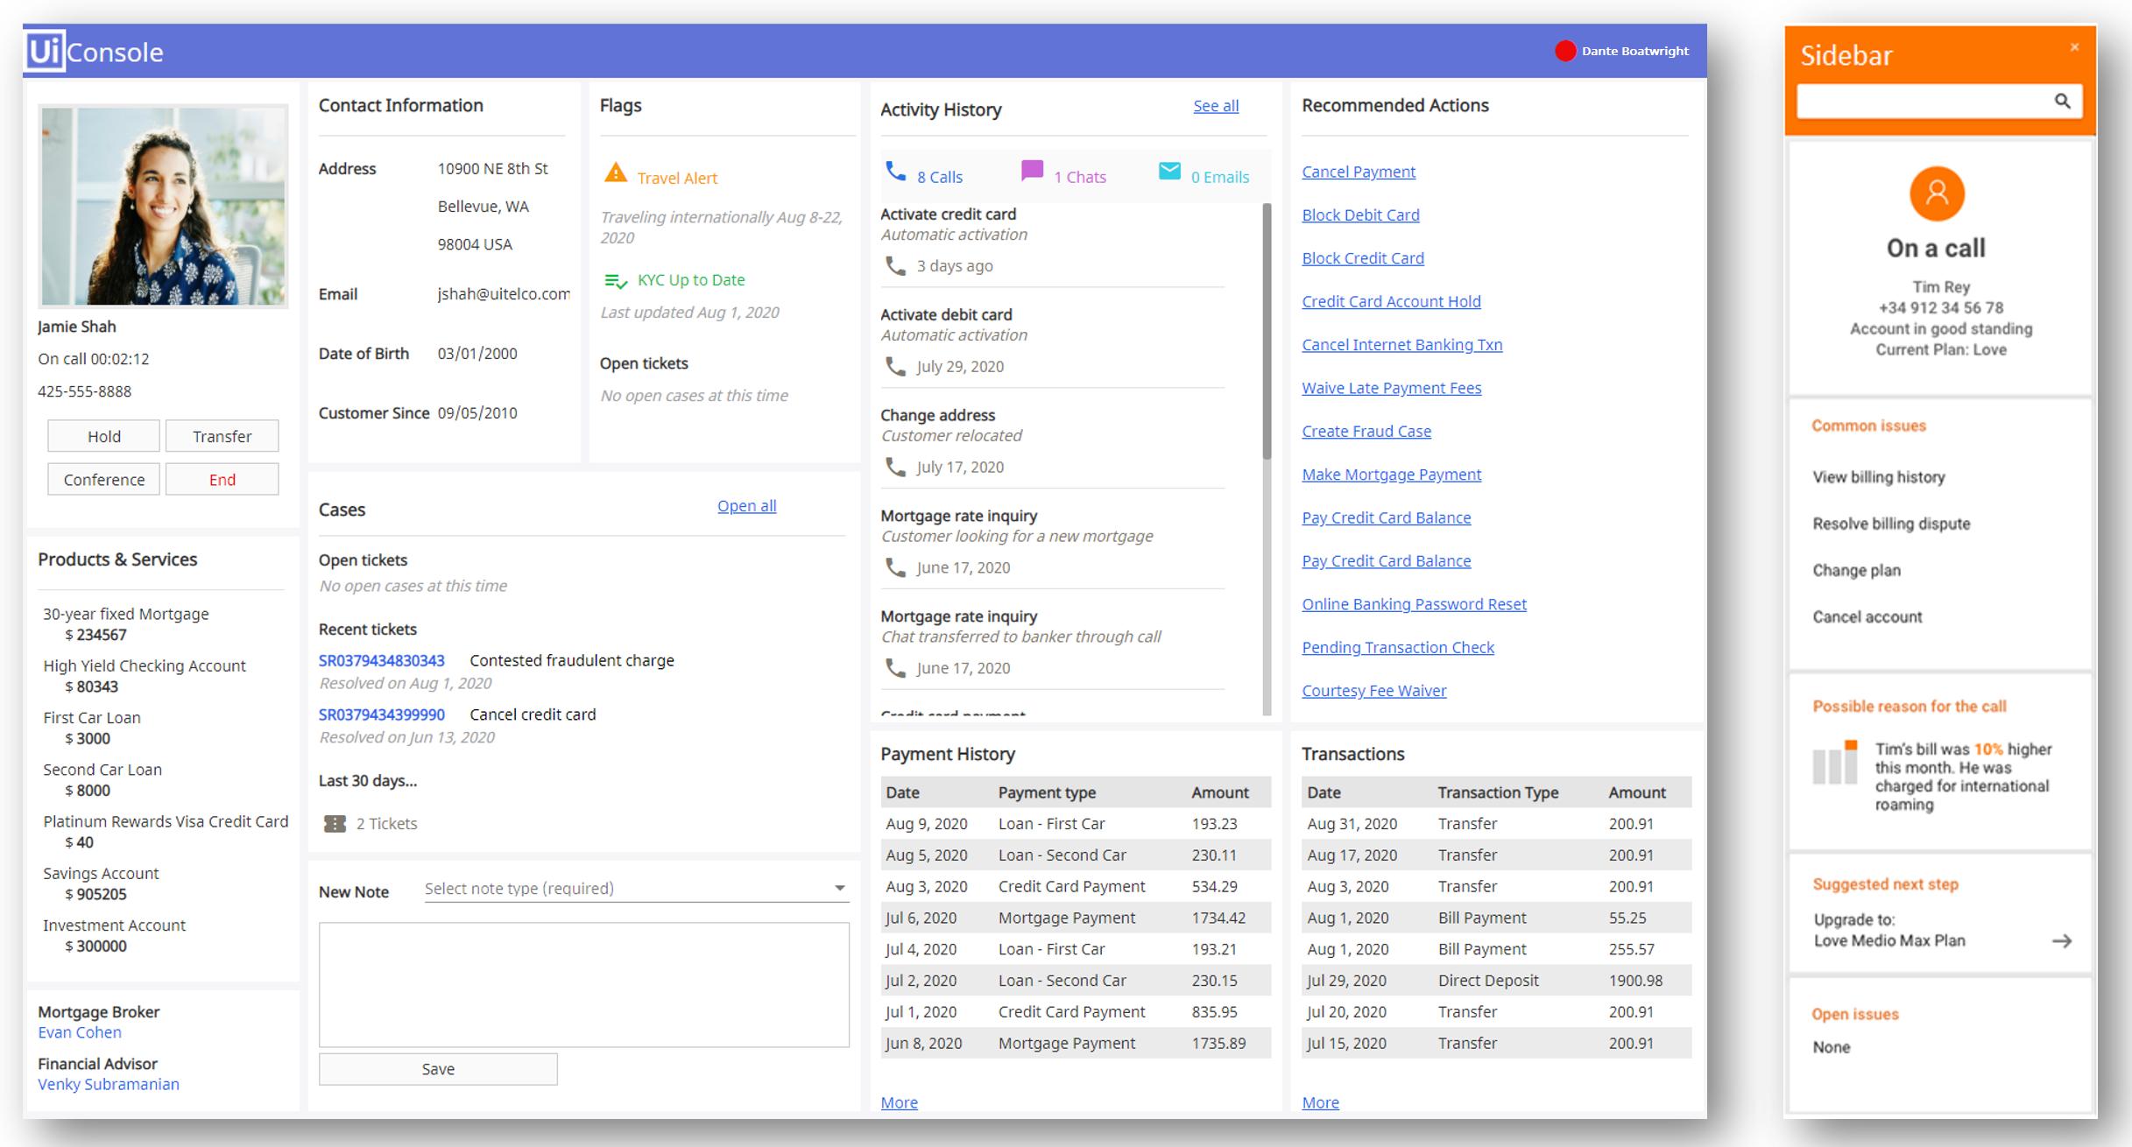
Task: Click the chat bubble icon beside 1 Chats
Action: (1034, 171)
